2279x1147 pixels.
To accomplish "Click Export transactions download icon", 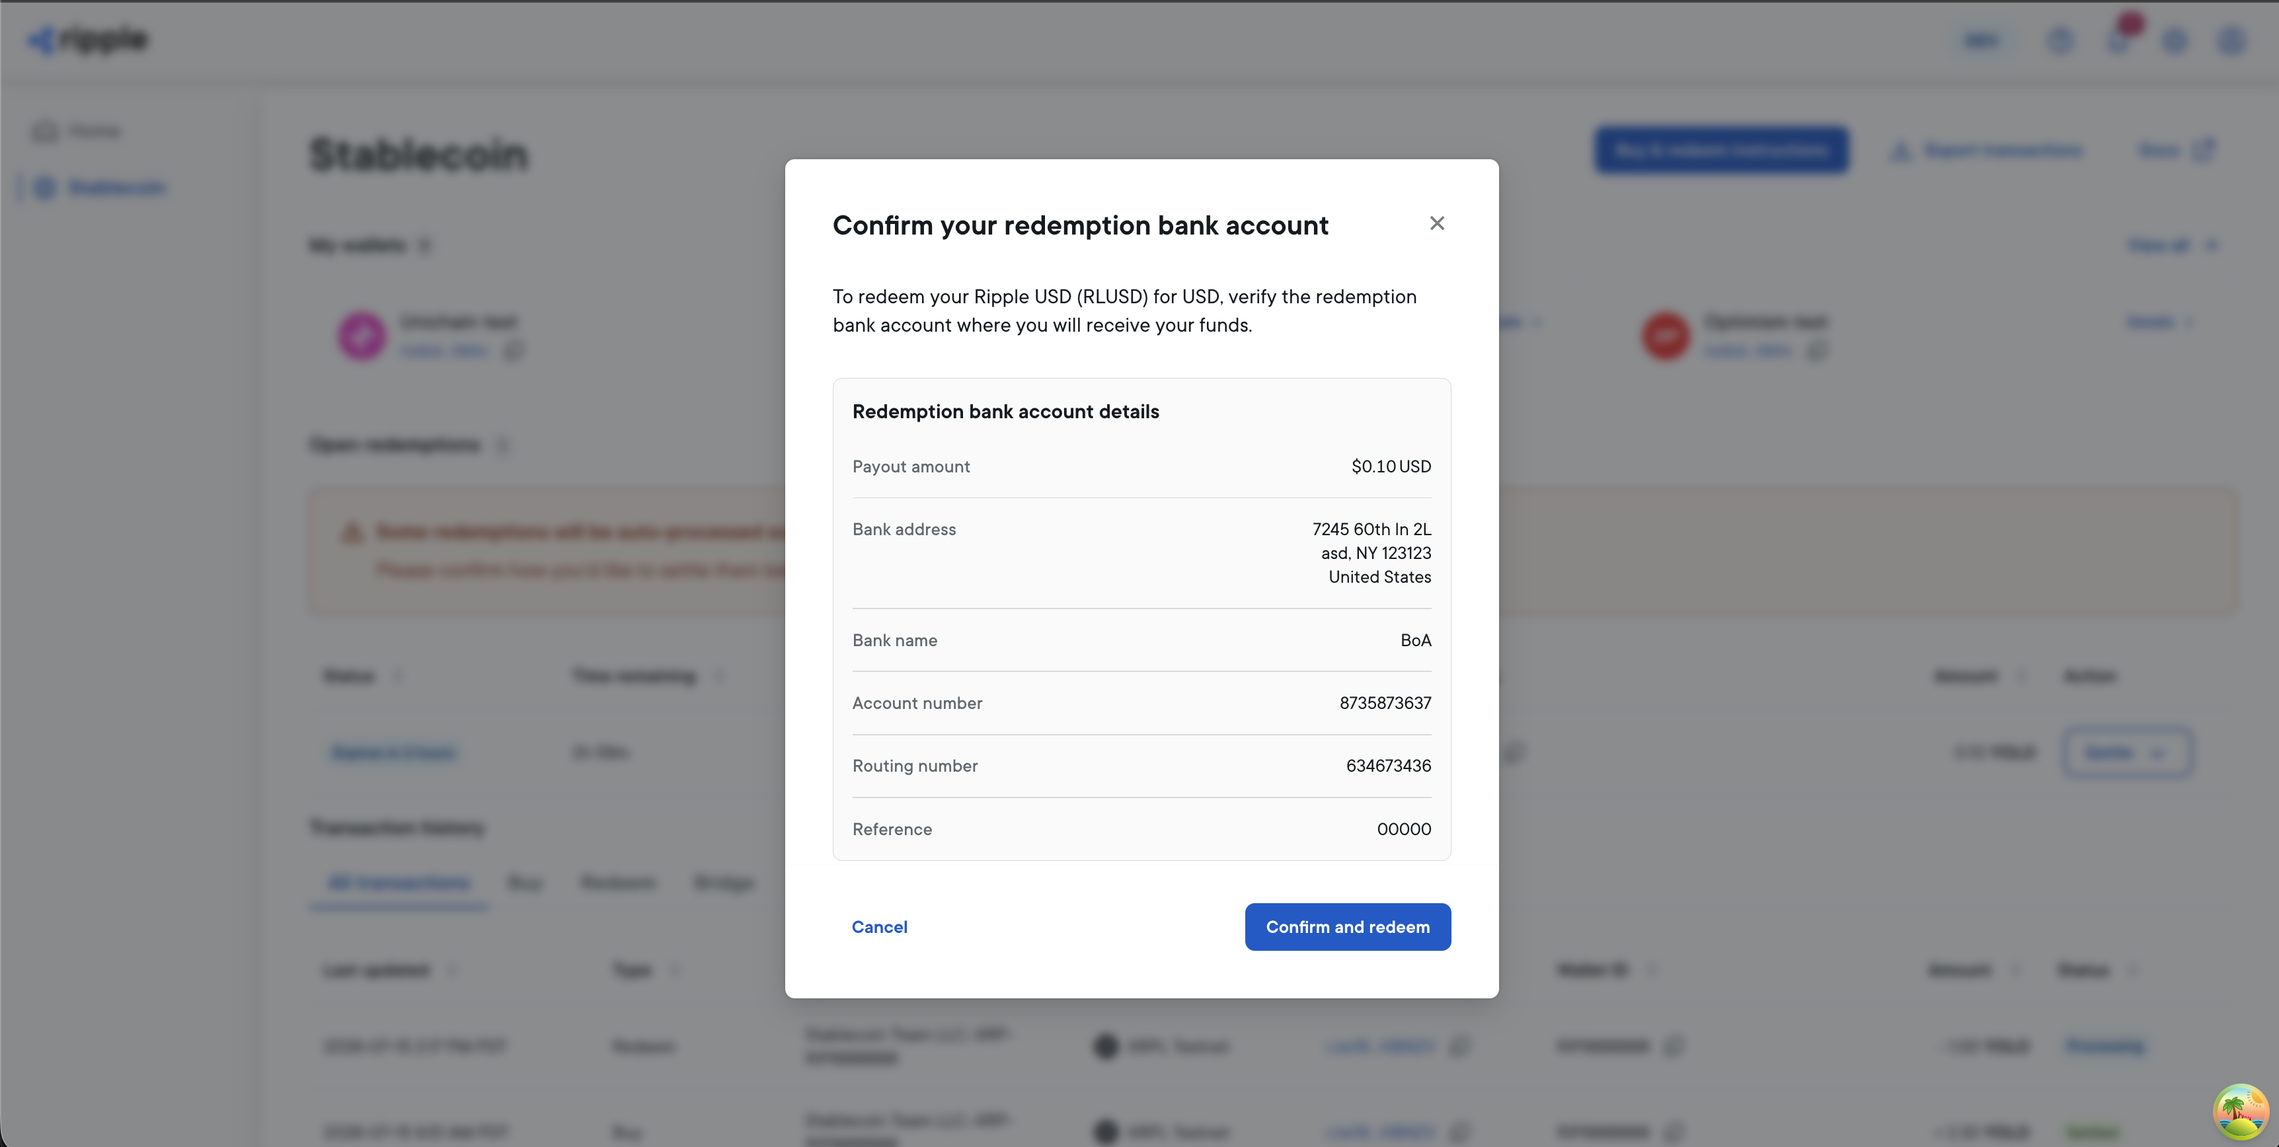I will tap(1900, 151).
